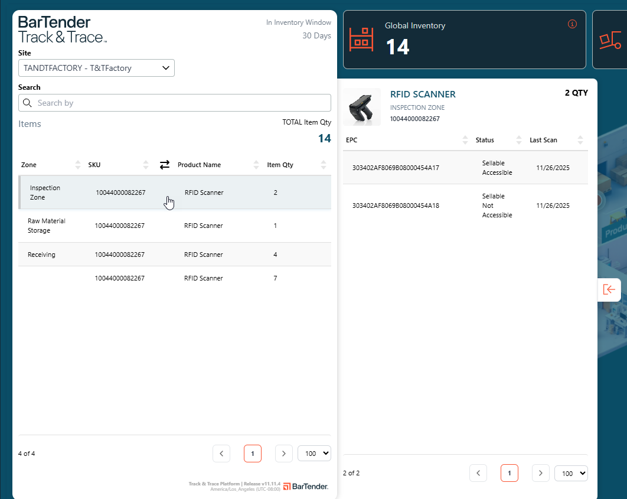Click the BarTender Track & Trace logo
This screenshot has width=627, height=499.
(63, 30)
